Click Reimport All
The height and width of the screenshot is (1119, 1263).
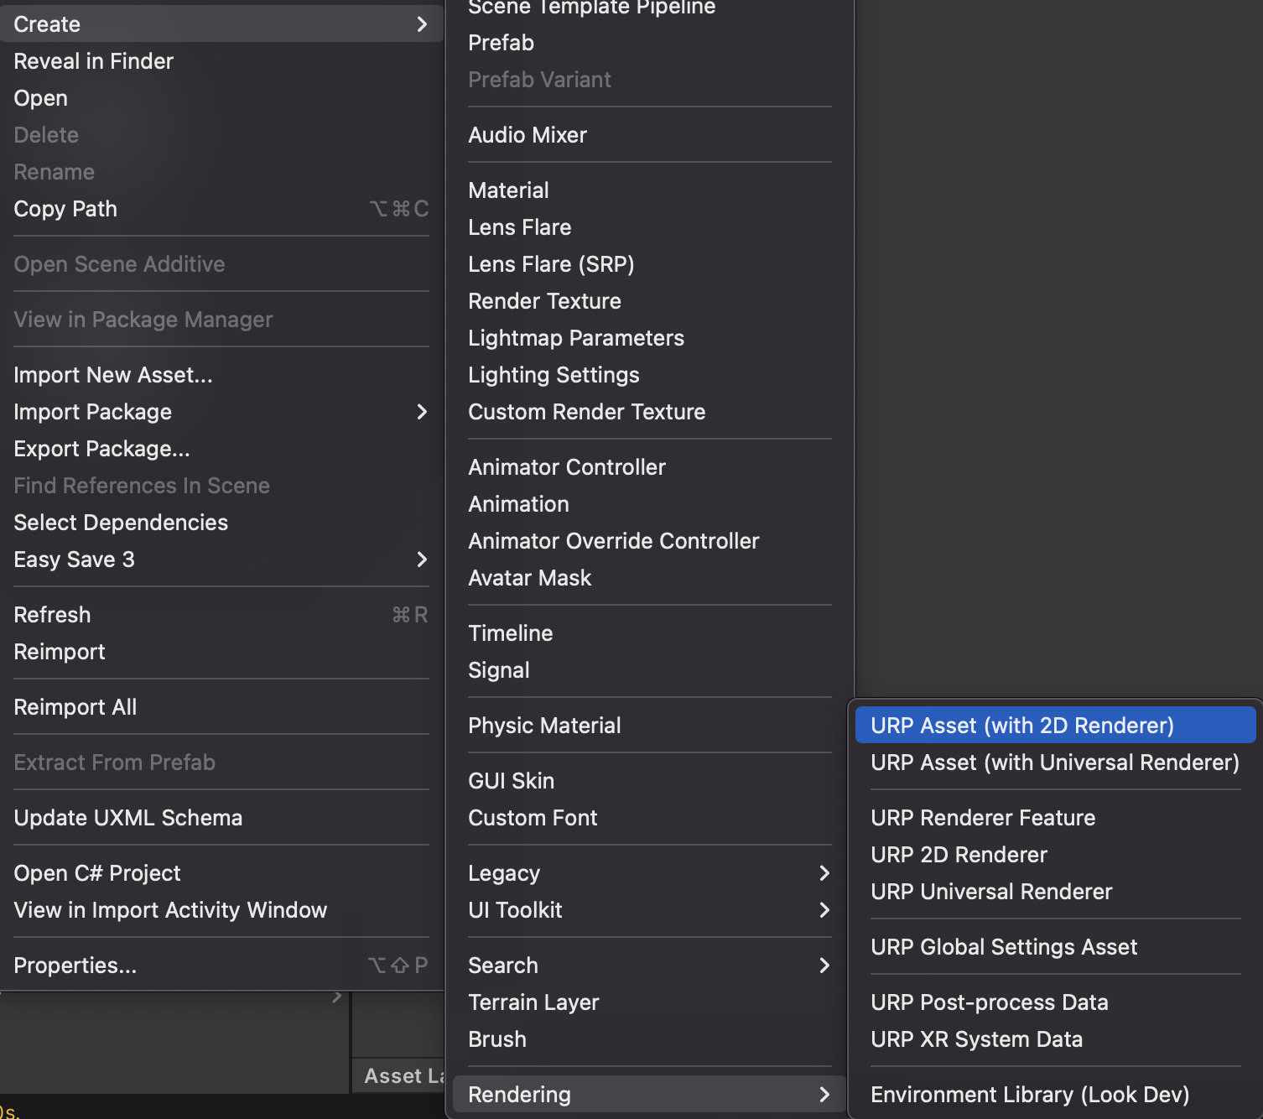[75, 706]
